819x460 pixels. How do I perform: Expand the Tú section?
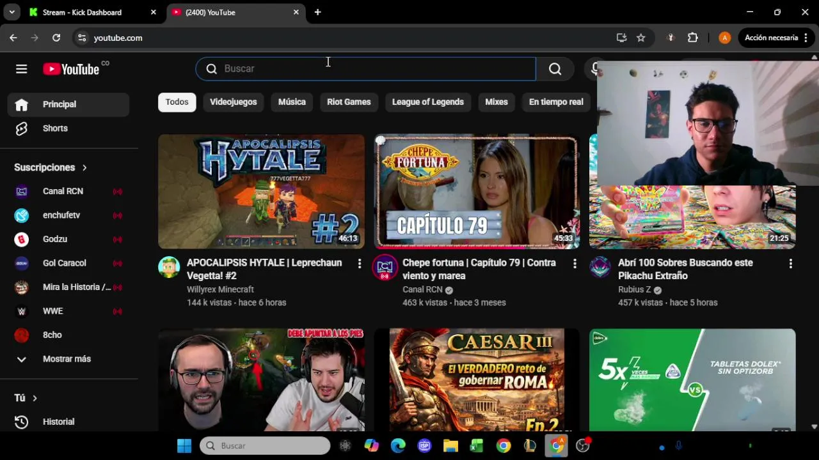(26, 398)
